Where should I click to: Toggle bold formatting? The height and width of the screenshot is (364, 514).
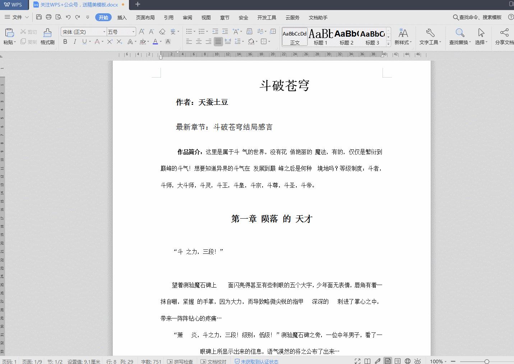pyautogui.click(x=65, y=42)
